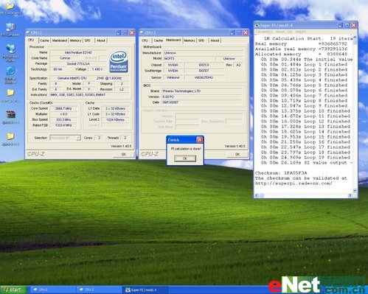Image resolution: width=368 pixels, height=294 pixels.
Task: Click the Super PI window title icon
Action: coord(257,25)
